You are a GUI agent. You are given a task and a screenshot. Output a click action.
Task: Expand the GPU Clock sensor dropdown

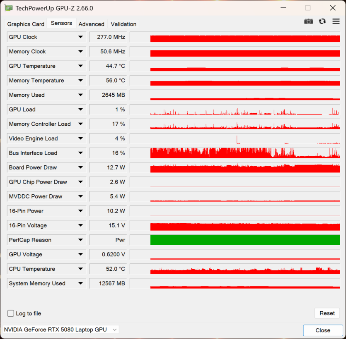click(x=80, y=37)
